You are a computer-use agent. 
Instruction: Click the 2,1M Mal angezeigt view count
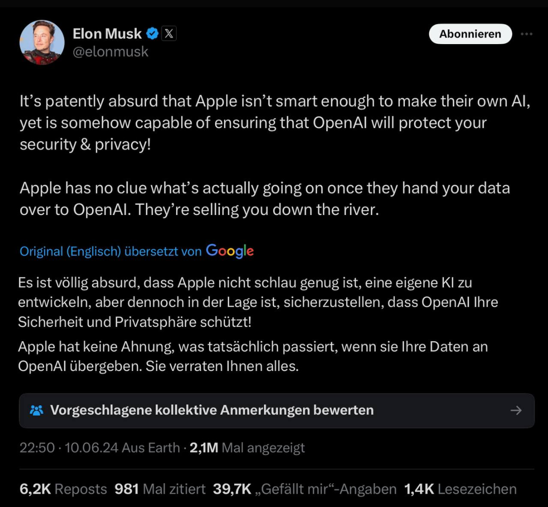click(247, 448)
